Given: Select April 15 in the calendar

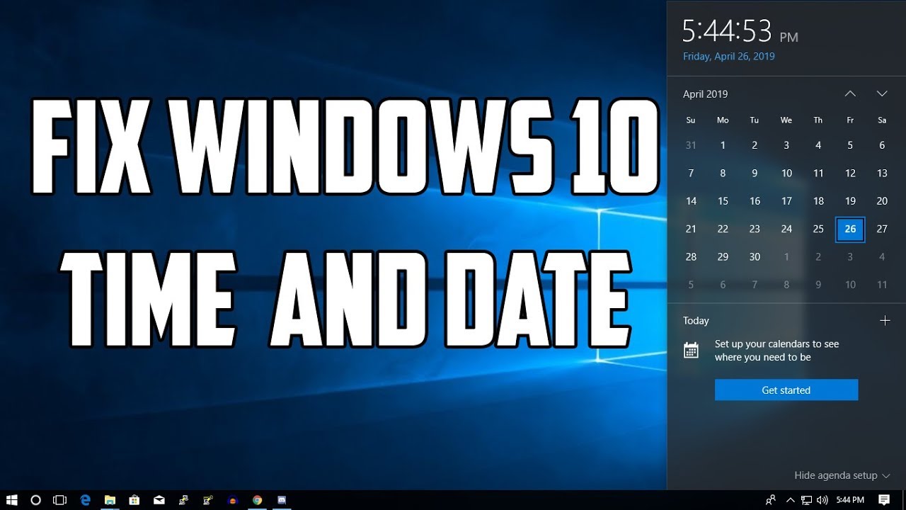Looking at the screenshot, I should click(723, 201).
